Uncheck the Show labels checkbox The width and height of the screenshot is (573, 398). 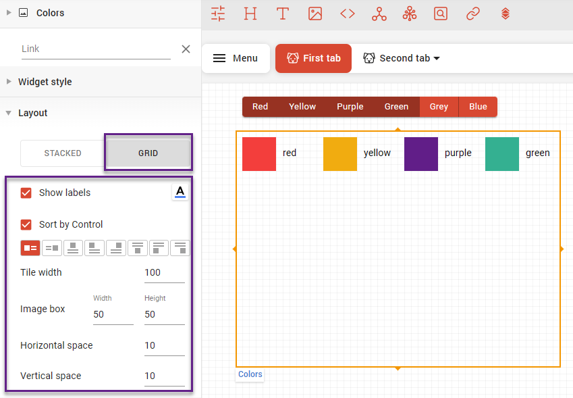26,193
